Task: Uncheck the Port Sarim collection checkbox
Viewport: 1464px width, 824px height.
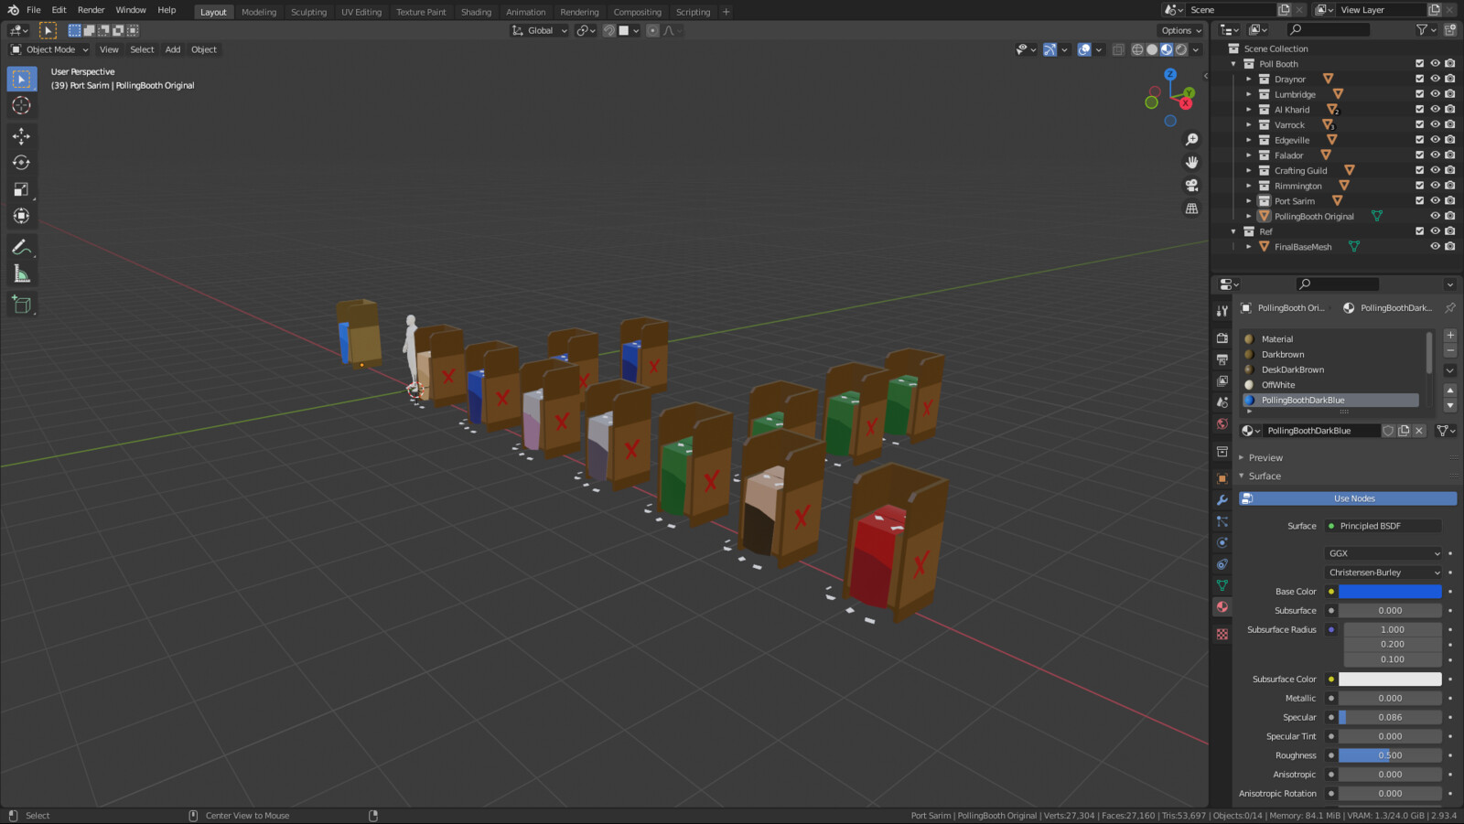Action: 1420,200
